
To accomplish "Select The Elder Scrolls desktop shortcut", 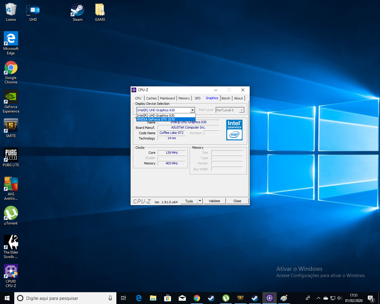I will (x=11, y=247).
